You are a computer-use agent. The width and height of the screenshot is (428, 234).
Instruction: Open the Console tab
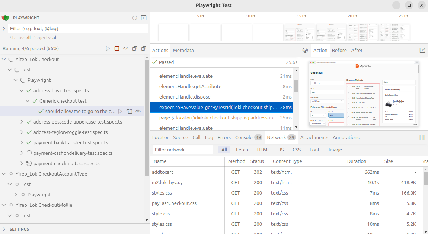point(249,137)
